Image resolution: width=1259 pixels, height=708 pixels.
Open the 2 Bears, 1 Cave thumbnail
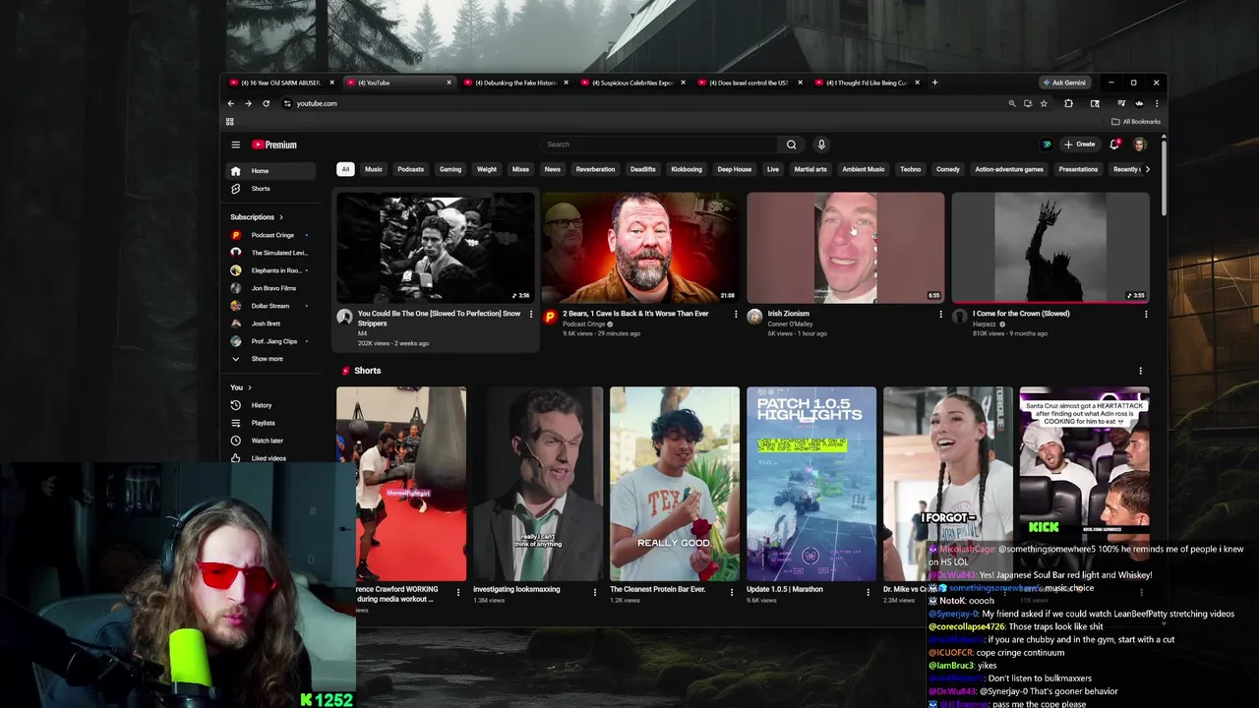(640, 248)
